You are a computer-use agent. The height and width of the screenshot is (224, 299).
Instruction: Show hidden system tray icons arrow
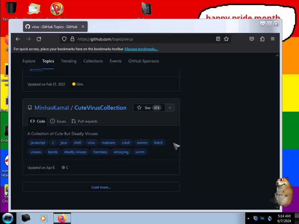248,218
